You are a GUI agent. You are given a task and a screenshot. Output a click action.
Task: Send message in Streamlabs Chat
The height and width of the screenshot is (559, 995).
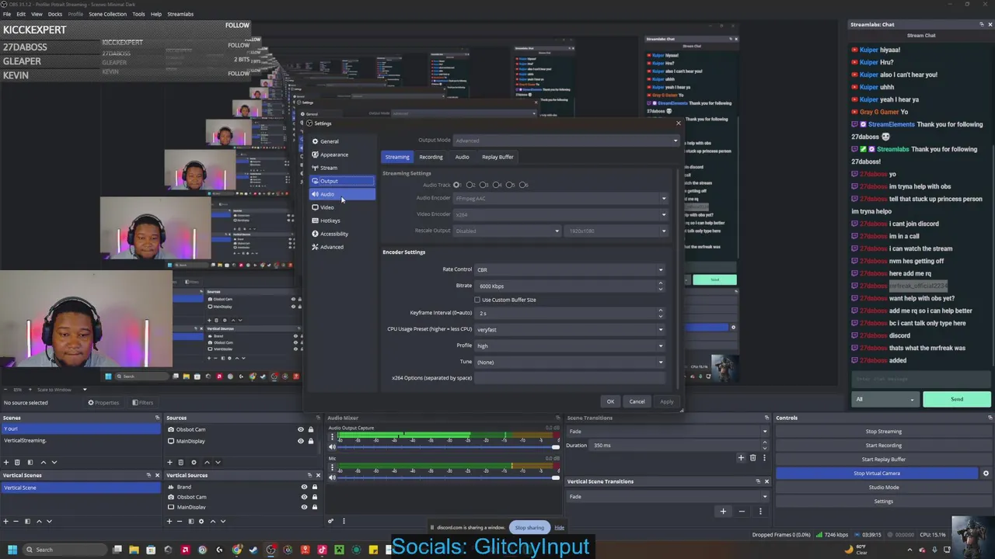pyautogui.click(x=957, y=399)
